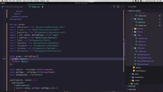Click line number 127 in gutter
163x92 pixels.
[x=4, y=59]
